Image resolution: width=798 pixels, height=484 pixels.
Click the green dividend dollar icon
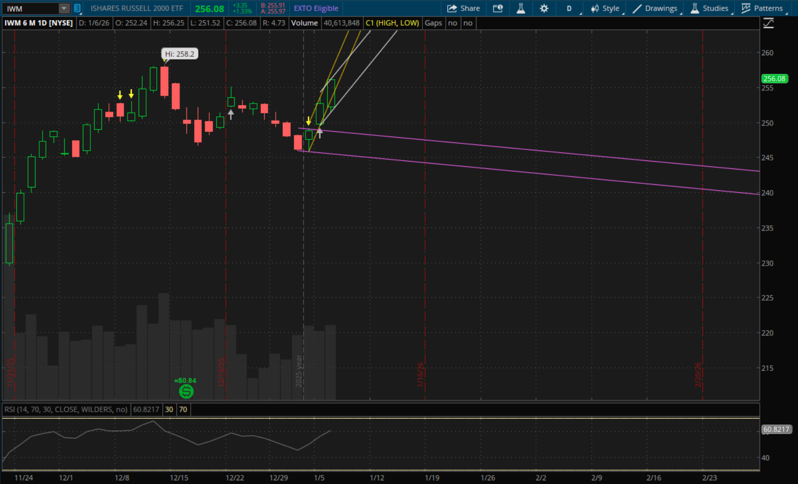[x=186, y=392]
